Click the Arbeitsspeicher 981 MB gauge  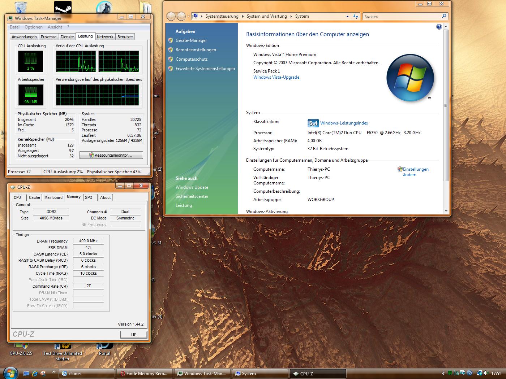31,95
